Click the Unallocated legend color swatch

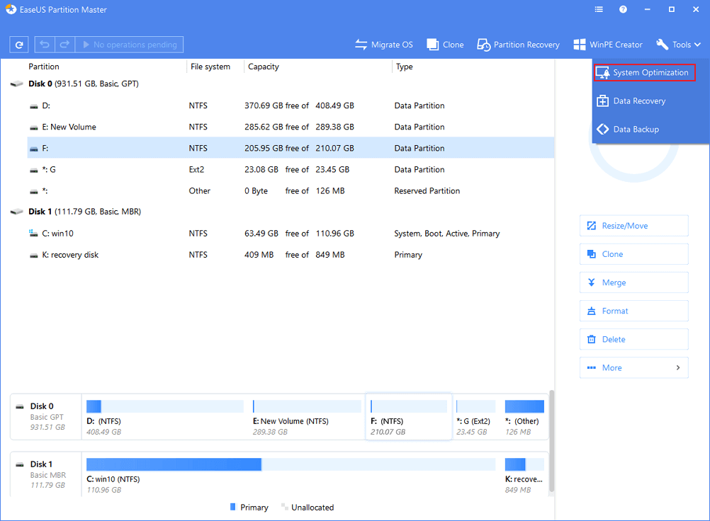[284, 507]
